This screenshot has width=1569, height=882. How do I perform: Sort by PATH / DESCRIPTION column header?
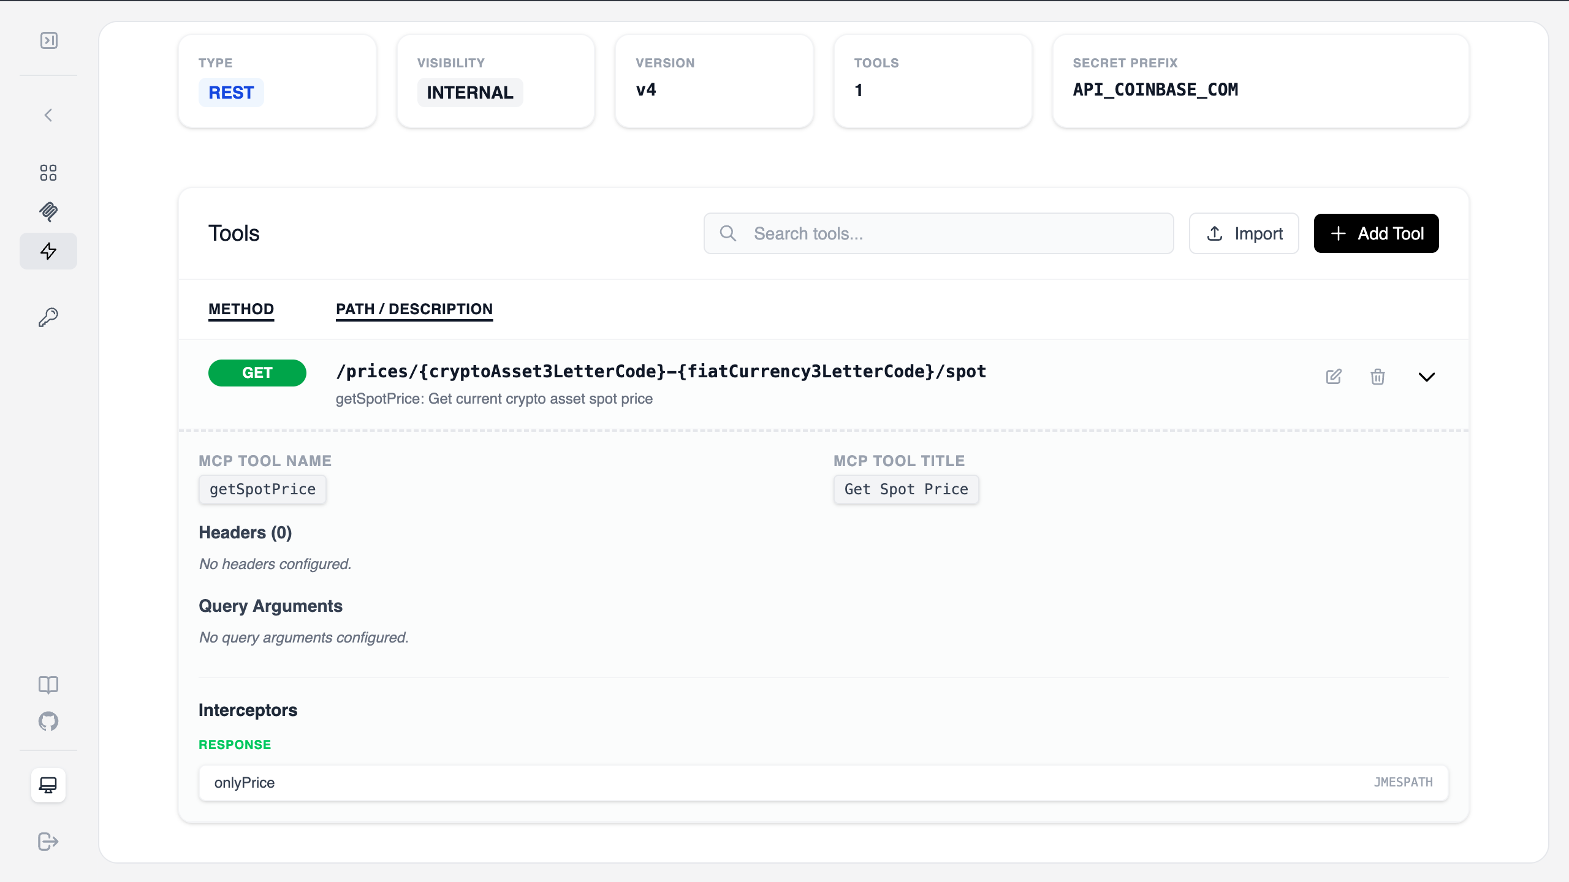click(x=414, y=309)
